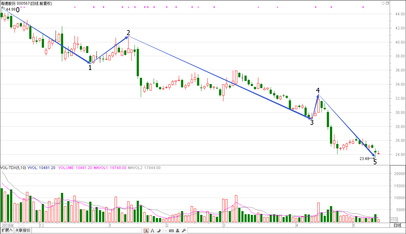The width and height of the screenshot is (406, 234).
Task: Switch to the 关联报价 tab
Action: (x=23, y=231)
